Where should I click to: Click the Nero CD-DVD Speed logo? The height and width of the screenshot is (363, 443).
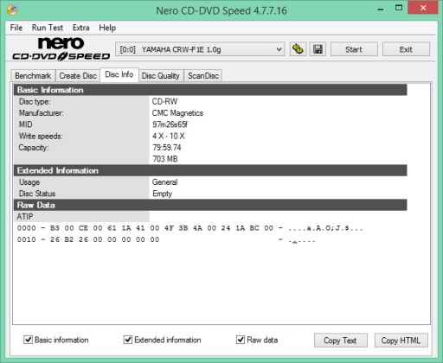[61, 48]
